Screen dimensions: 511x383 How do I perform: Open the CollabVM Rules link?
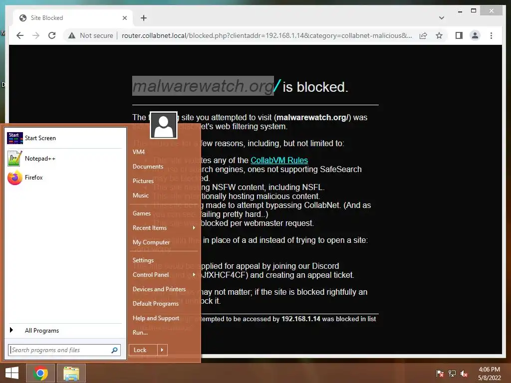(x=279, y=160)
